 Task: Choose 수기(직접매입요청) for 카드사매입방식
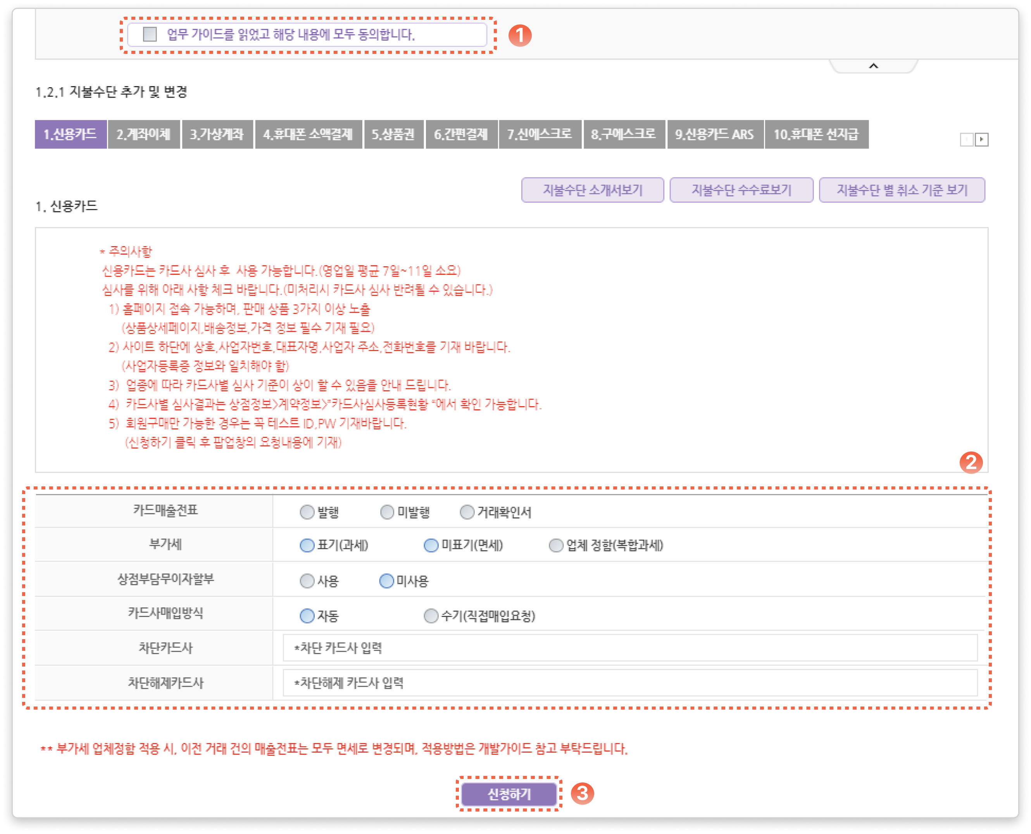click(431, 615)
